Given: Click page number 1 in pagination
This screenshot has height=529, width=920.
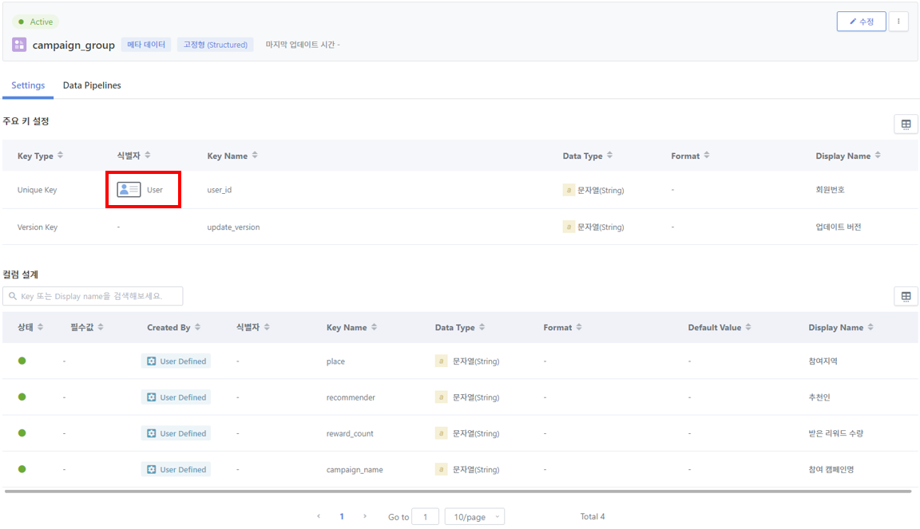Looking at the screenshot, I should pyautogui.click(x=342, y=517).
